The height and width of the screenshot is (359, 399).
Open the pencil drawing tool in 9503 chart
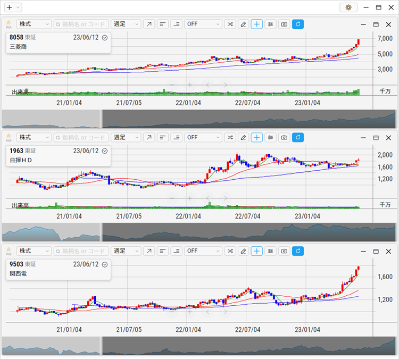coord(243,251)
